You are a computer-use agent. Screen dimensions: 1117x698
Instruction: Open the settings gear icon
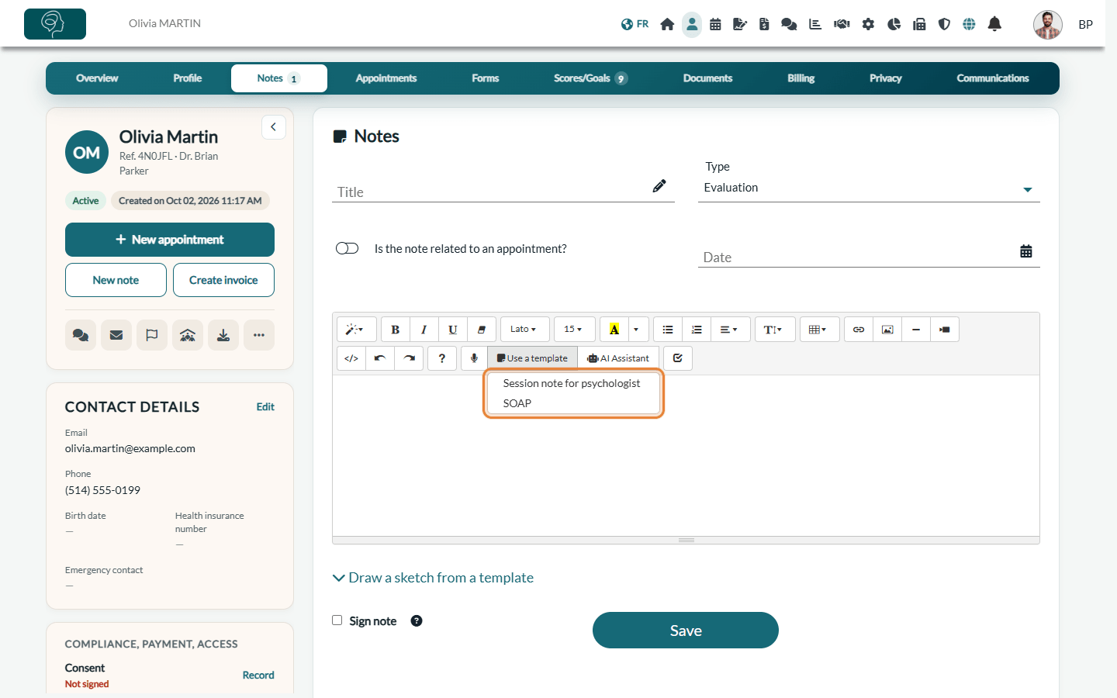[x=868, y=24]
